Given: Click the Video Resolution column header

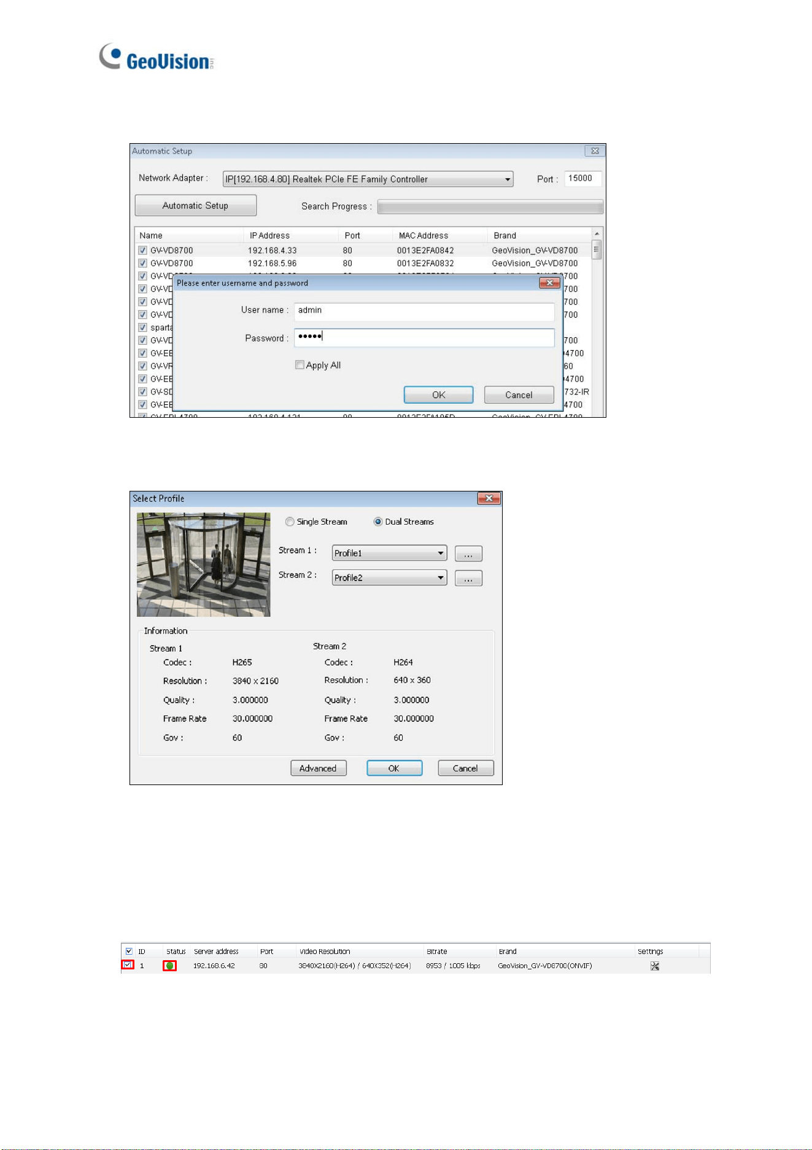Looking at the screenshot, I should (325, 951).
